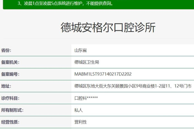The height and width of the screenshot is (129, 194).
Task: Click the 省份 label
Action: pos(6,50)
